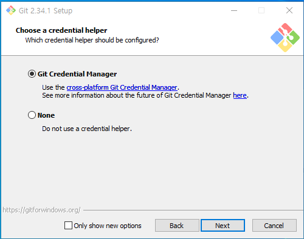The height and width of the screenshot is (239, 304).
Task: Cancel the Git installation
Action: click(274, 226)
